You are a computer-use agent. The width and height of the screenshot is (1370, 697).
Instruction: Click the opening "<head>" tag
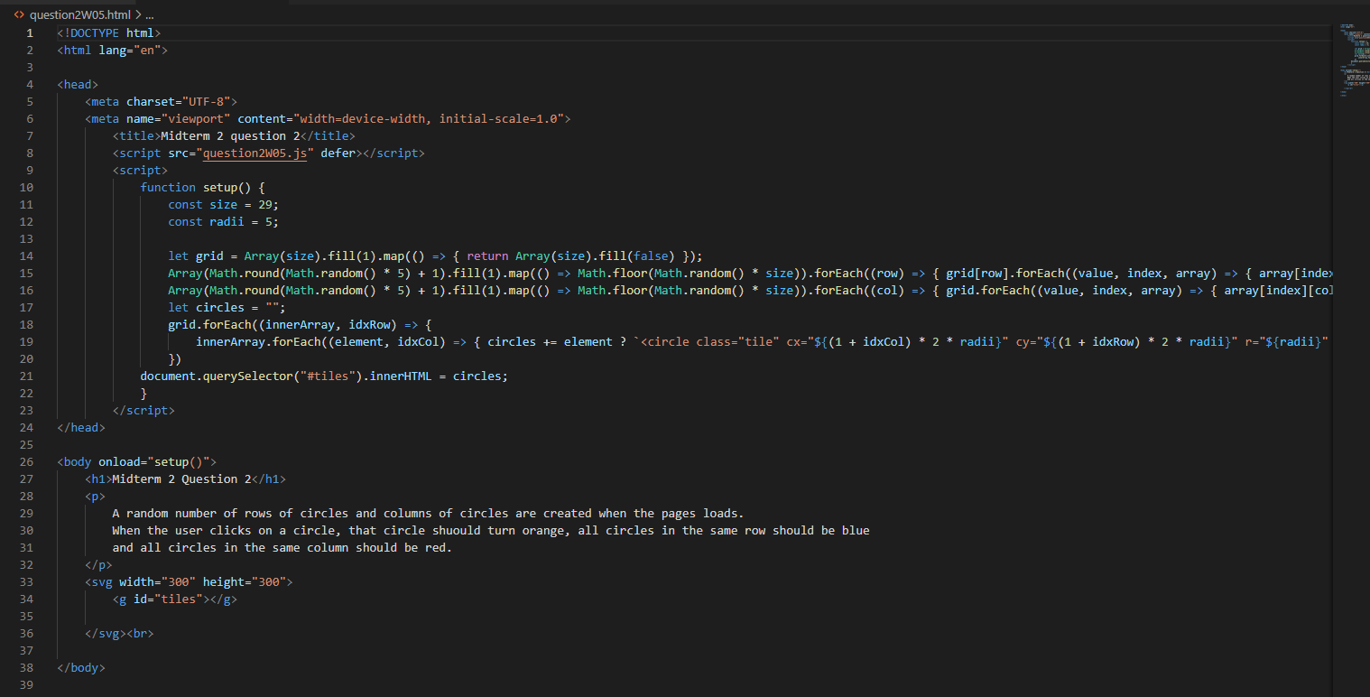pos(78,85)
